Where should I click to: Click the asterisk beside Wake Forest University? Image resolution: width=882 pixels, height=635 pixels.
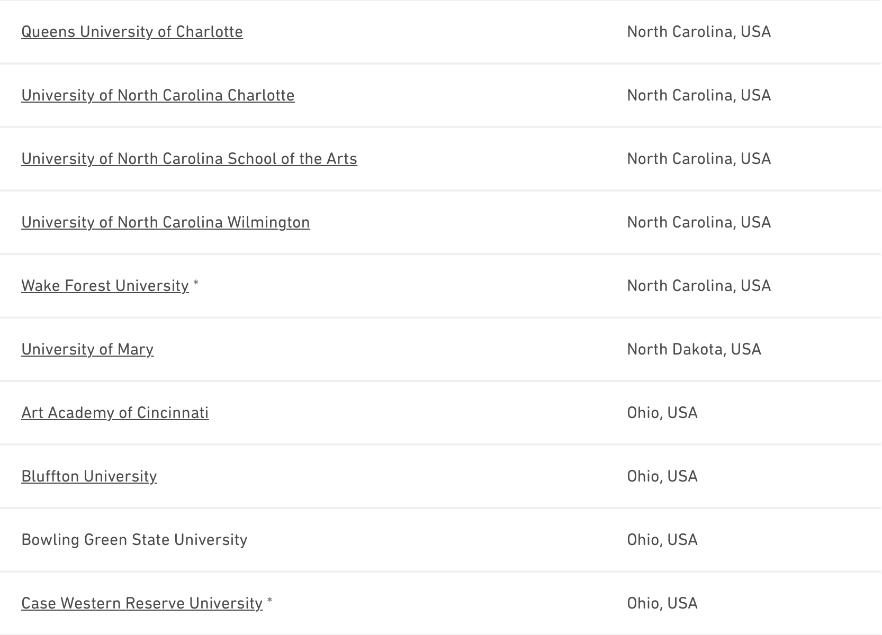[196, 284]
